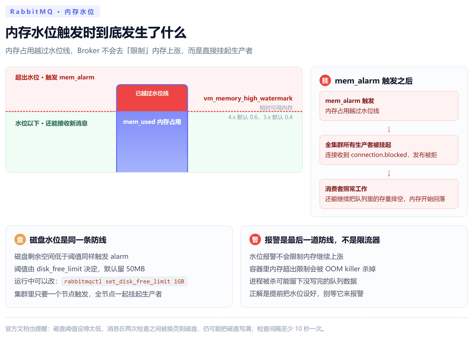The width and height of the screenshot is (473, 337).
Task: Click the red 警 circle icon
Action: click(255, 240)
